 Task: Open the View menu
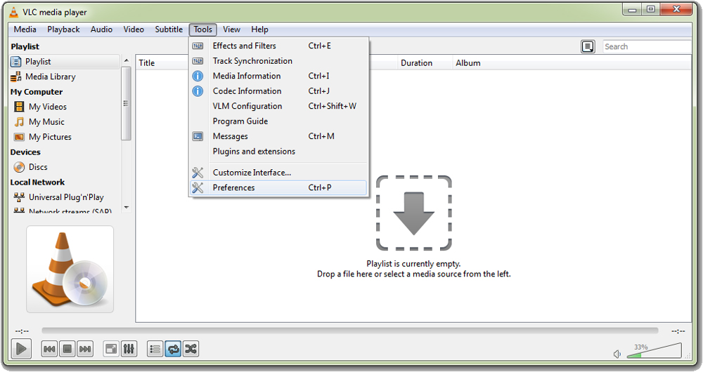coord(231,29)
